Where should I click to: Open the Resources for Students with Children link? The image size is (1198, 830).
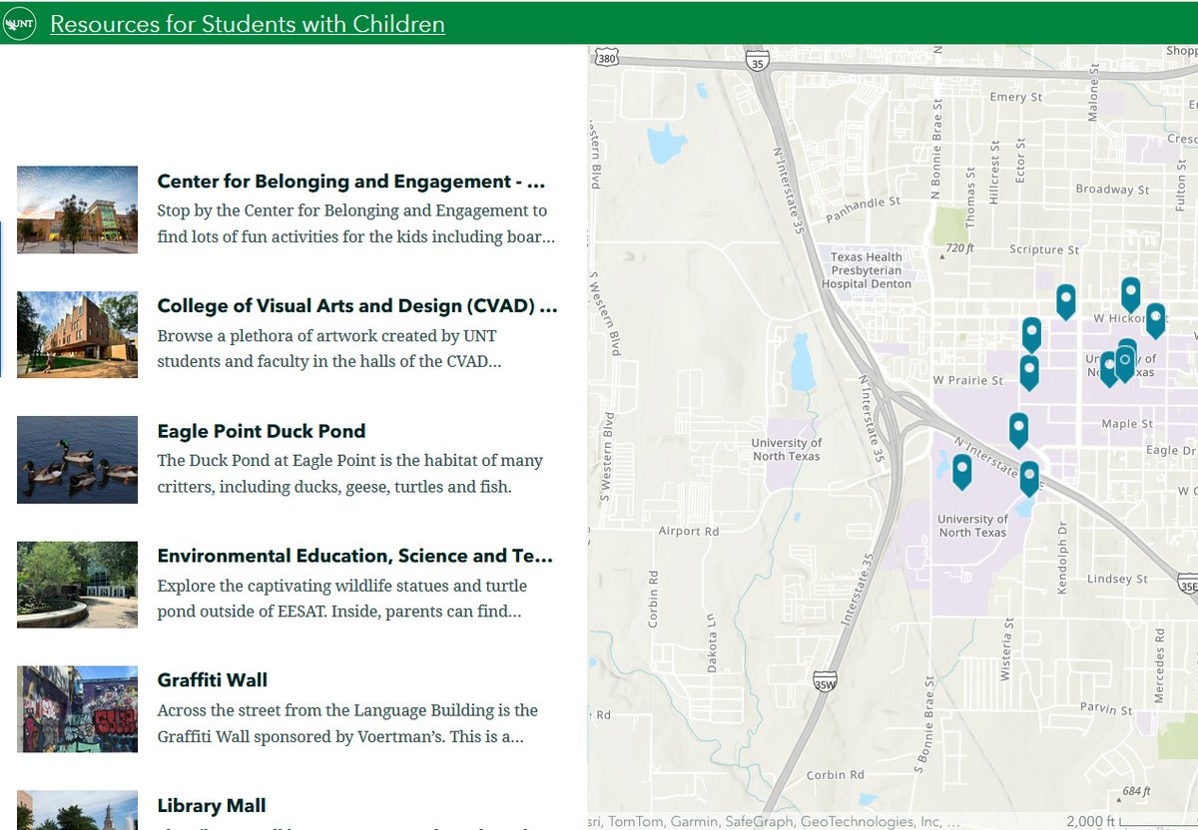pos(248,23)
